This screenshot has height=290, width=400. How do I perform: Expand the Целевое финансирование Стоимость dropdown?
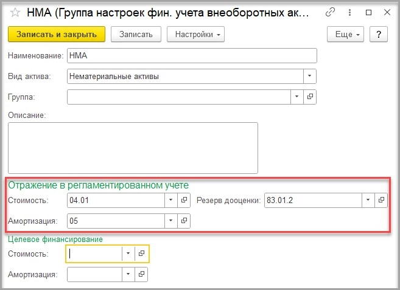128,254
